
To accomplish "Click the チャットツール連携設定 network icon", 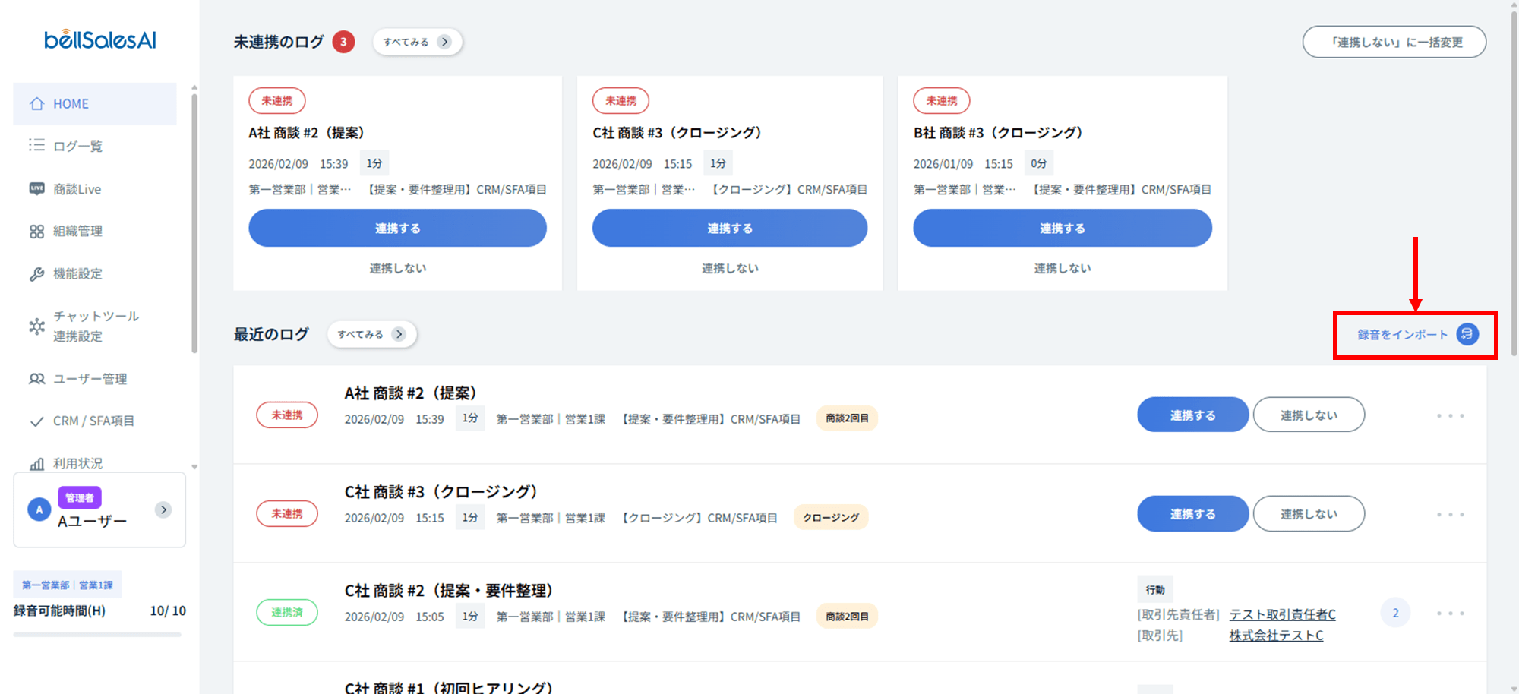I will [x=36, y=326].
